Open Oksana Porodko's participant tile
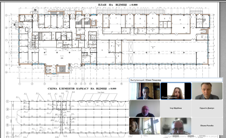This screenshot has height=138, width=226. pos(207,126)
